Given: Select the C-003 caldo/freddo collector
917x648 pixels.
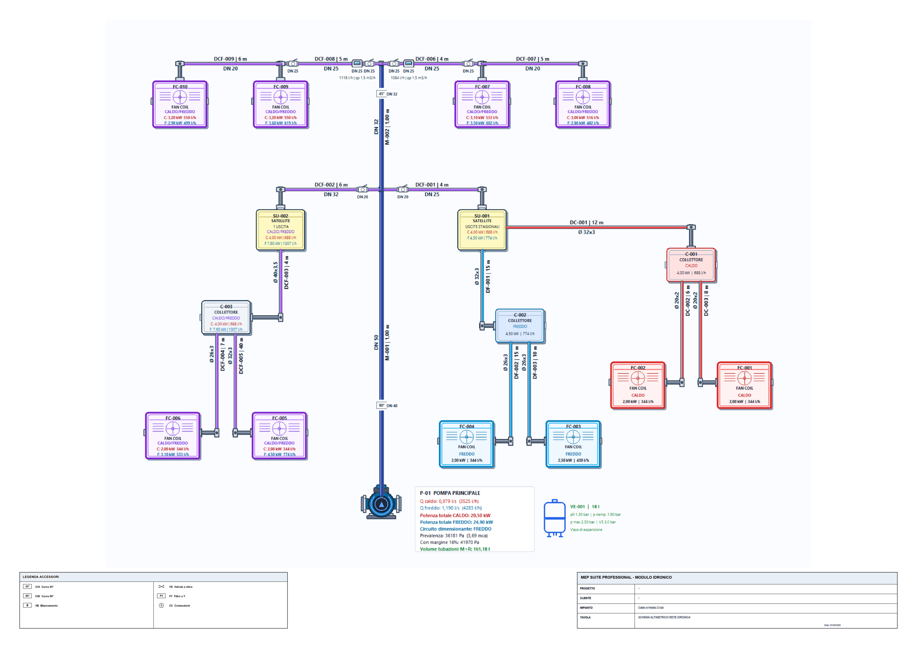Looking at the screenshot, I should (226, 318).
